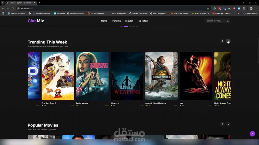Open the Home nav link

click(x=104, y=21)
